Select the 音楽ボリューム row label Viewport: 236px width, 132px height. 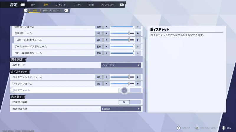point(23,33)
